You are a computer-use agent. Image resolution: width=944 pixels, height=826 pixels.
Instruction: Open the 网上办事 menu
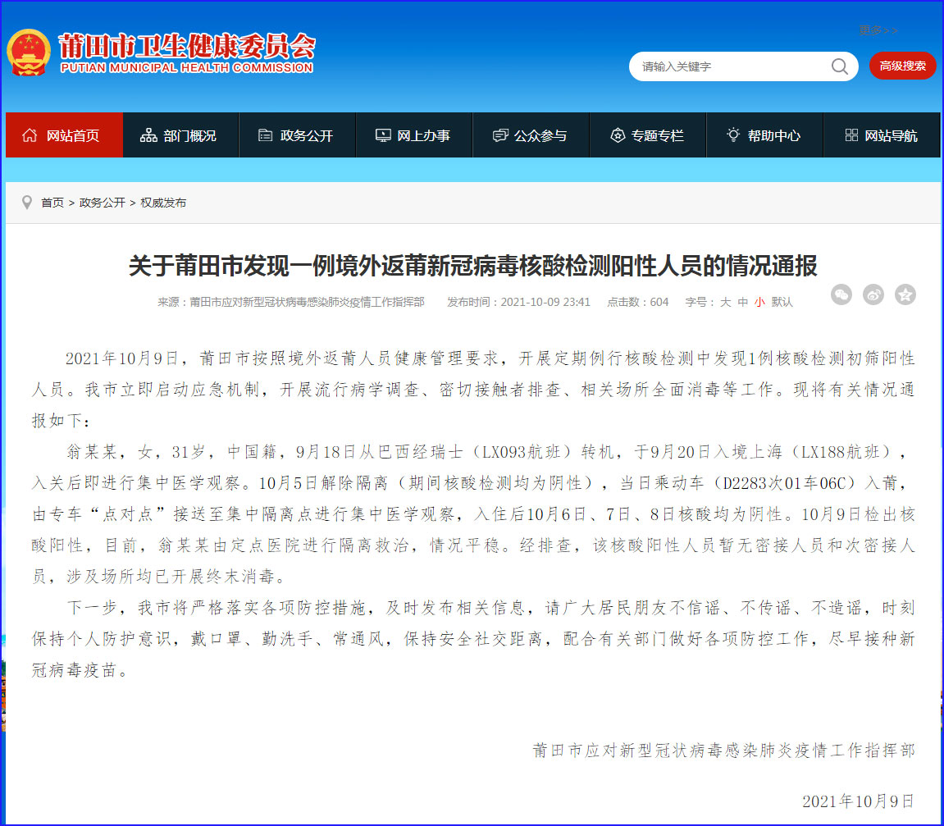coord(413,135)
